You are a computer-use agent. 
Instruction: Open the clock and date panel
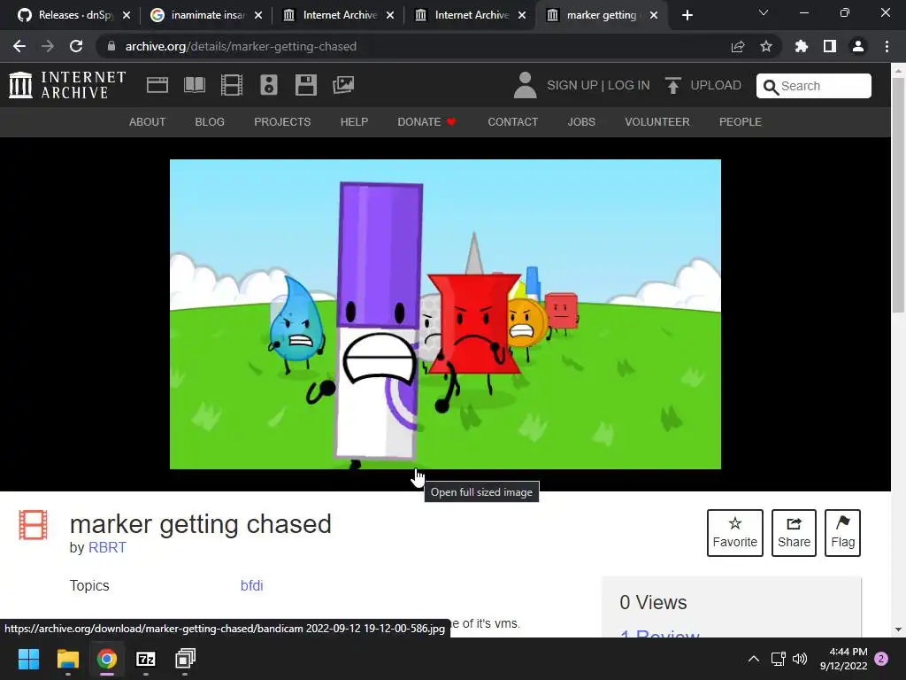(x=843, y=659)
